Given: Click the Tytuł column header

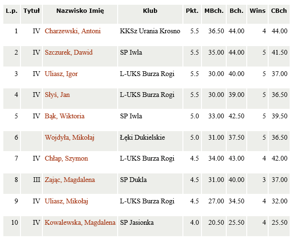Looking at the screenshot, I should coord(31,11).
